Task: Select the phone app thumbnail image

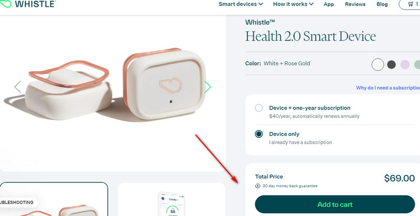Action: (x=172, y=199)
